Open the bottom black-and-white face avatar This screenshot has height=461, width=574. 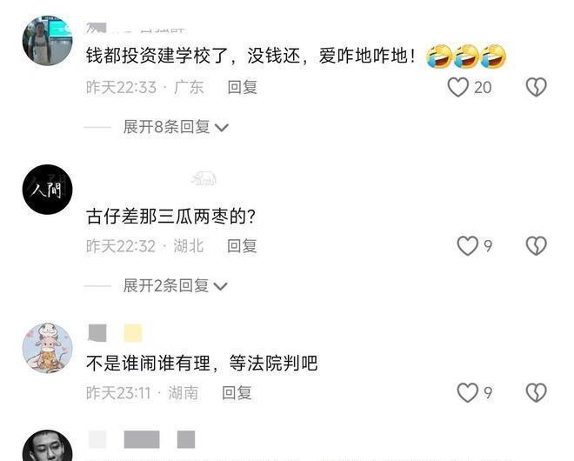(x=48, y=446)
